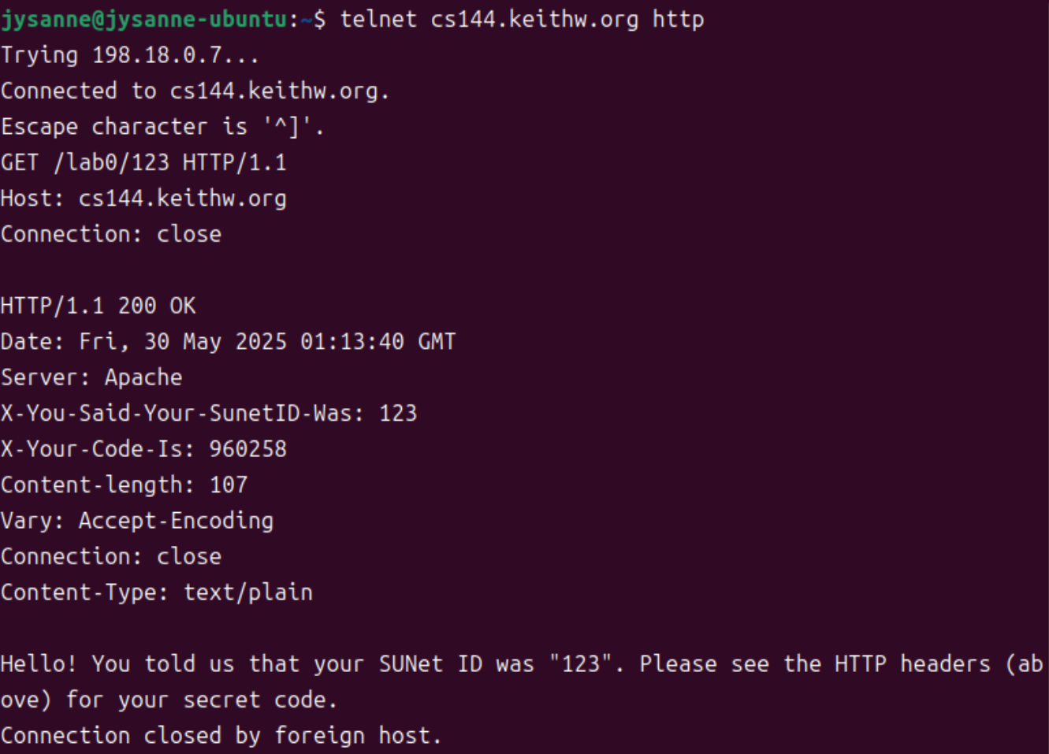The image size is (1049, 754).
Task: Click the Vary: Accept-Encoding header
Action: tap(137, 521)
